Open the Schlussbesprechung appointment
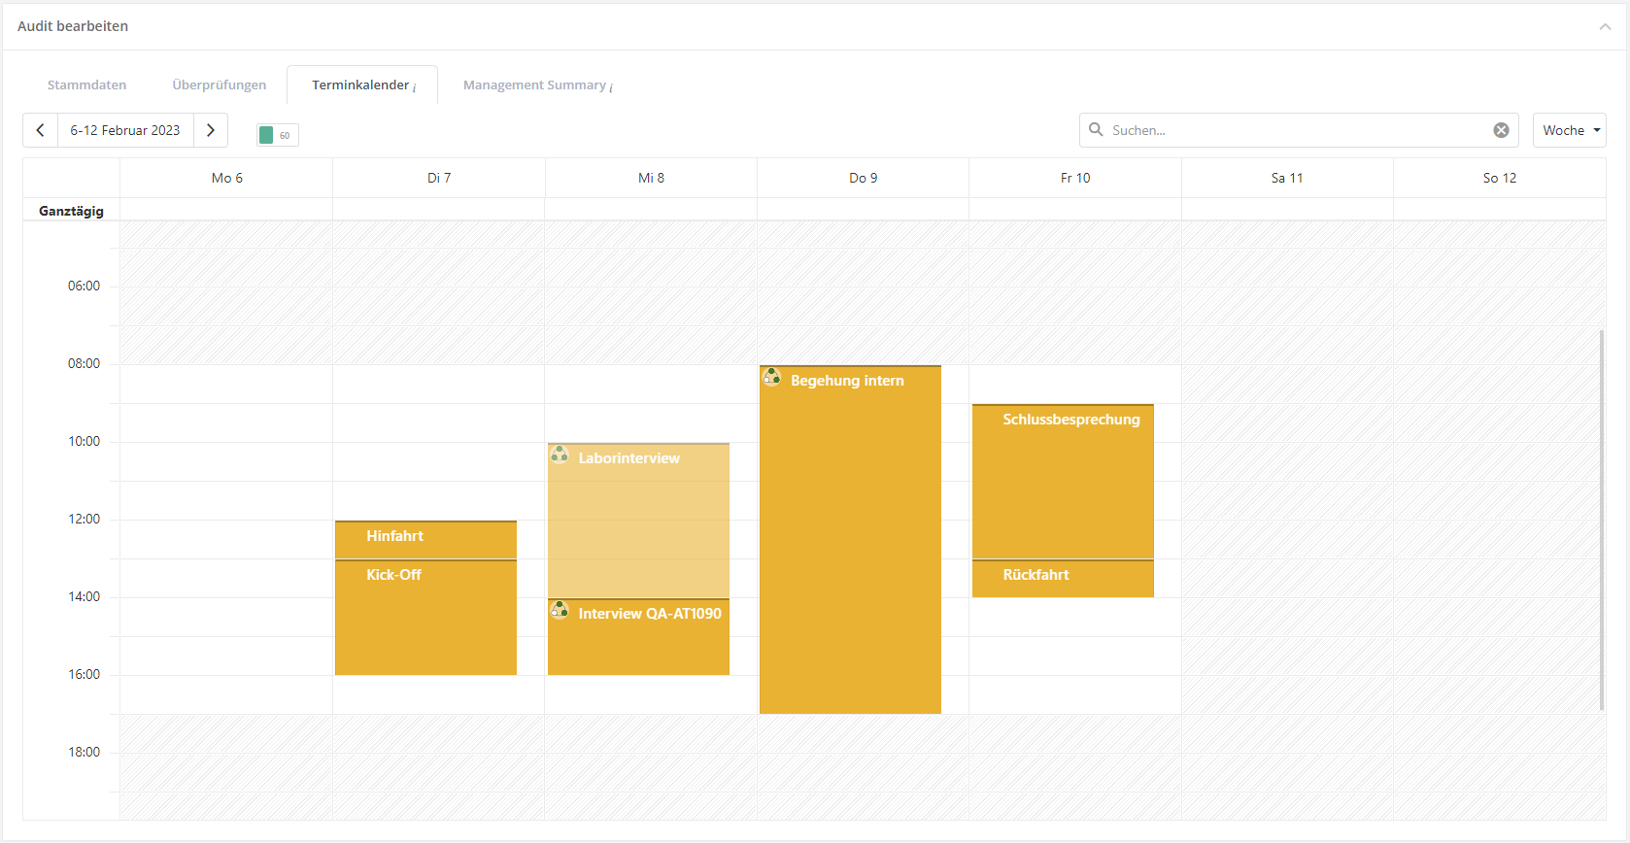 1063,481
